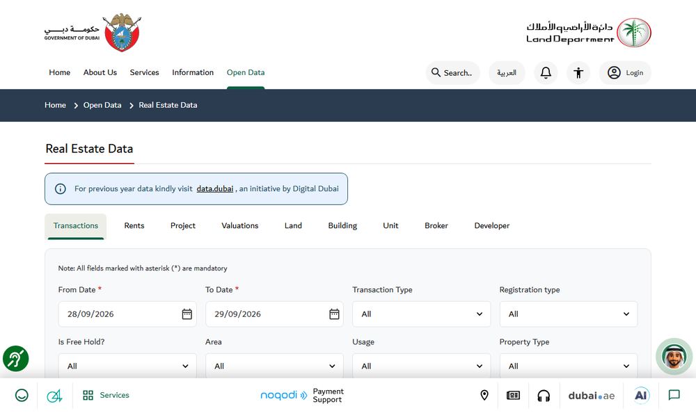Click the hearing assistance icon
This screenshot has height=413, width=696.
[16, 359]
